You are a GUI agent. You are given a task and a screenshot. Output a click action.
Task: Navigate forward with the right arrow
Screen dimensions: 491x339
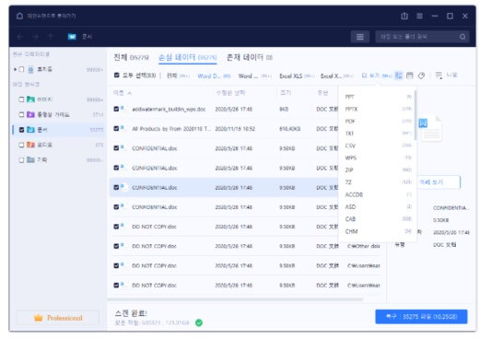tap(35, 37)
